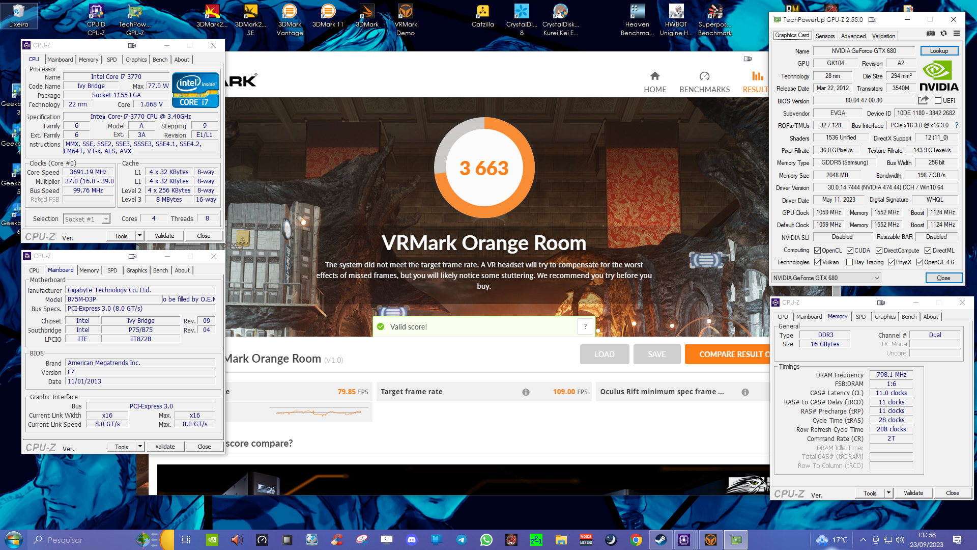Image resolution: width=977 pixels, height=550 pixels.
Task: Toggle the CUDA checkbox
Action: point(850,251)
